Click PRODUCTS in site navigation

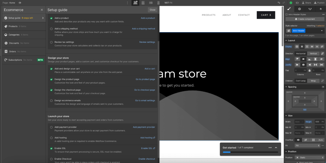[x=209, y=15]
